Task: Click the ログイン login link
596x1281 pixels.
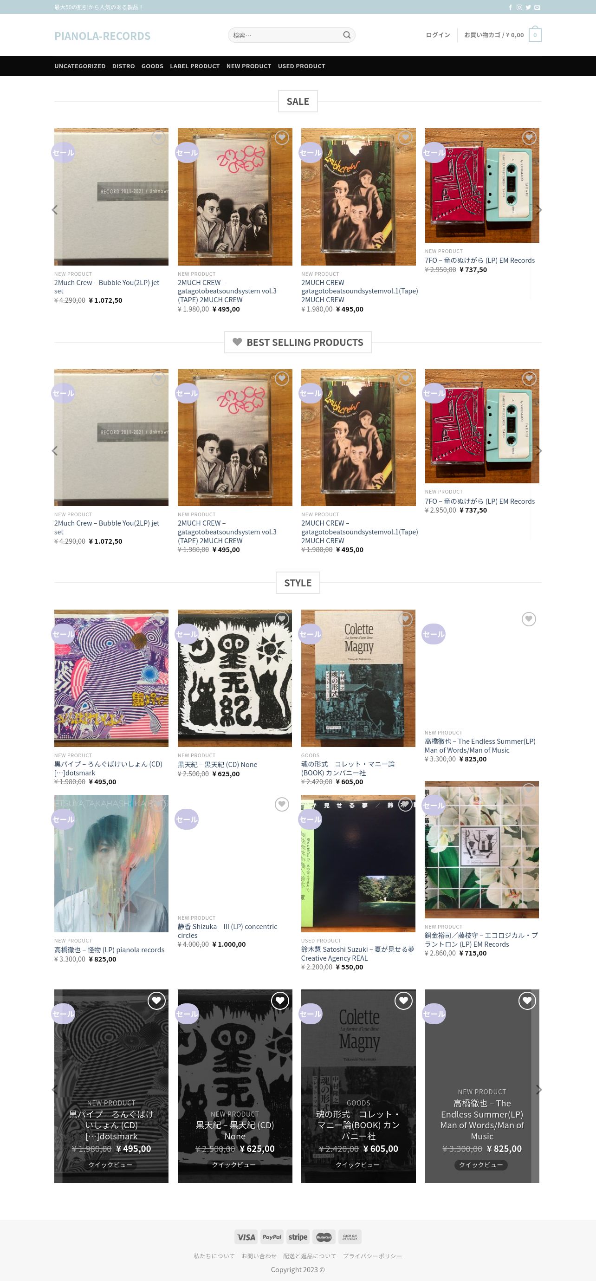Action: click(438, 35)
